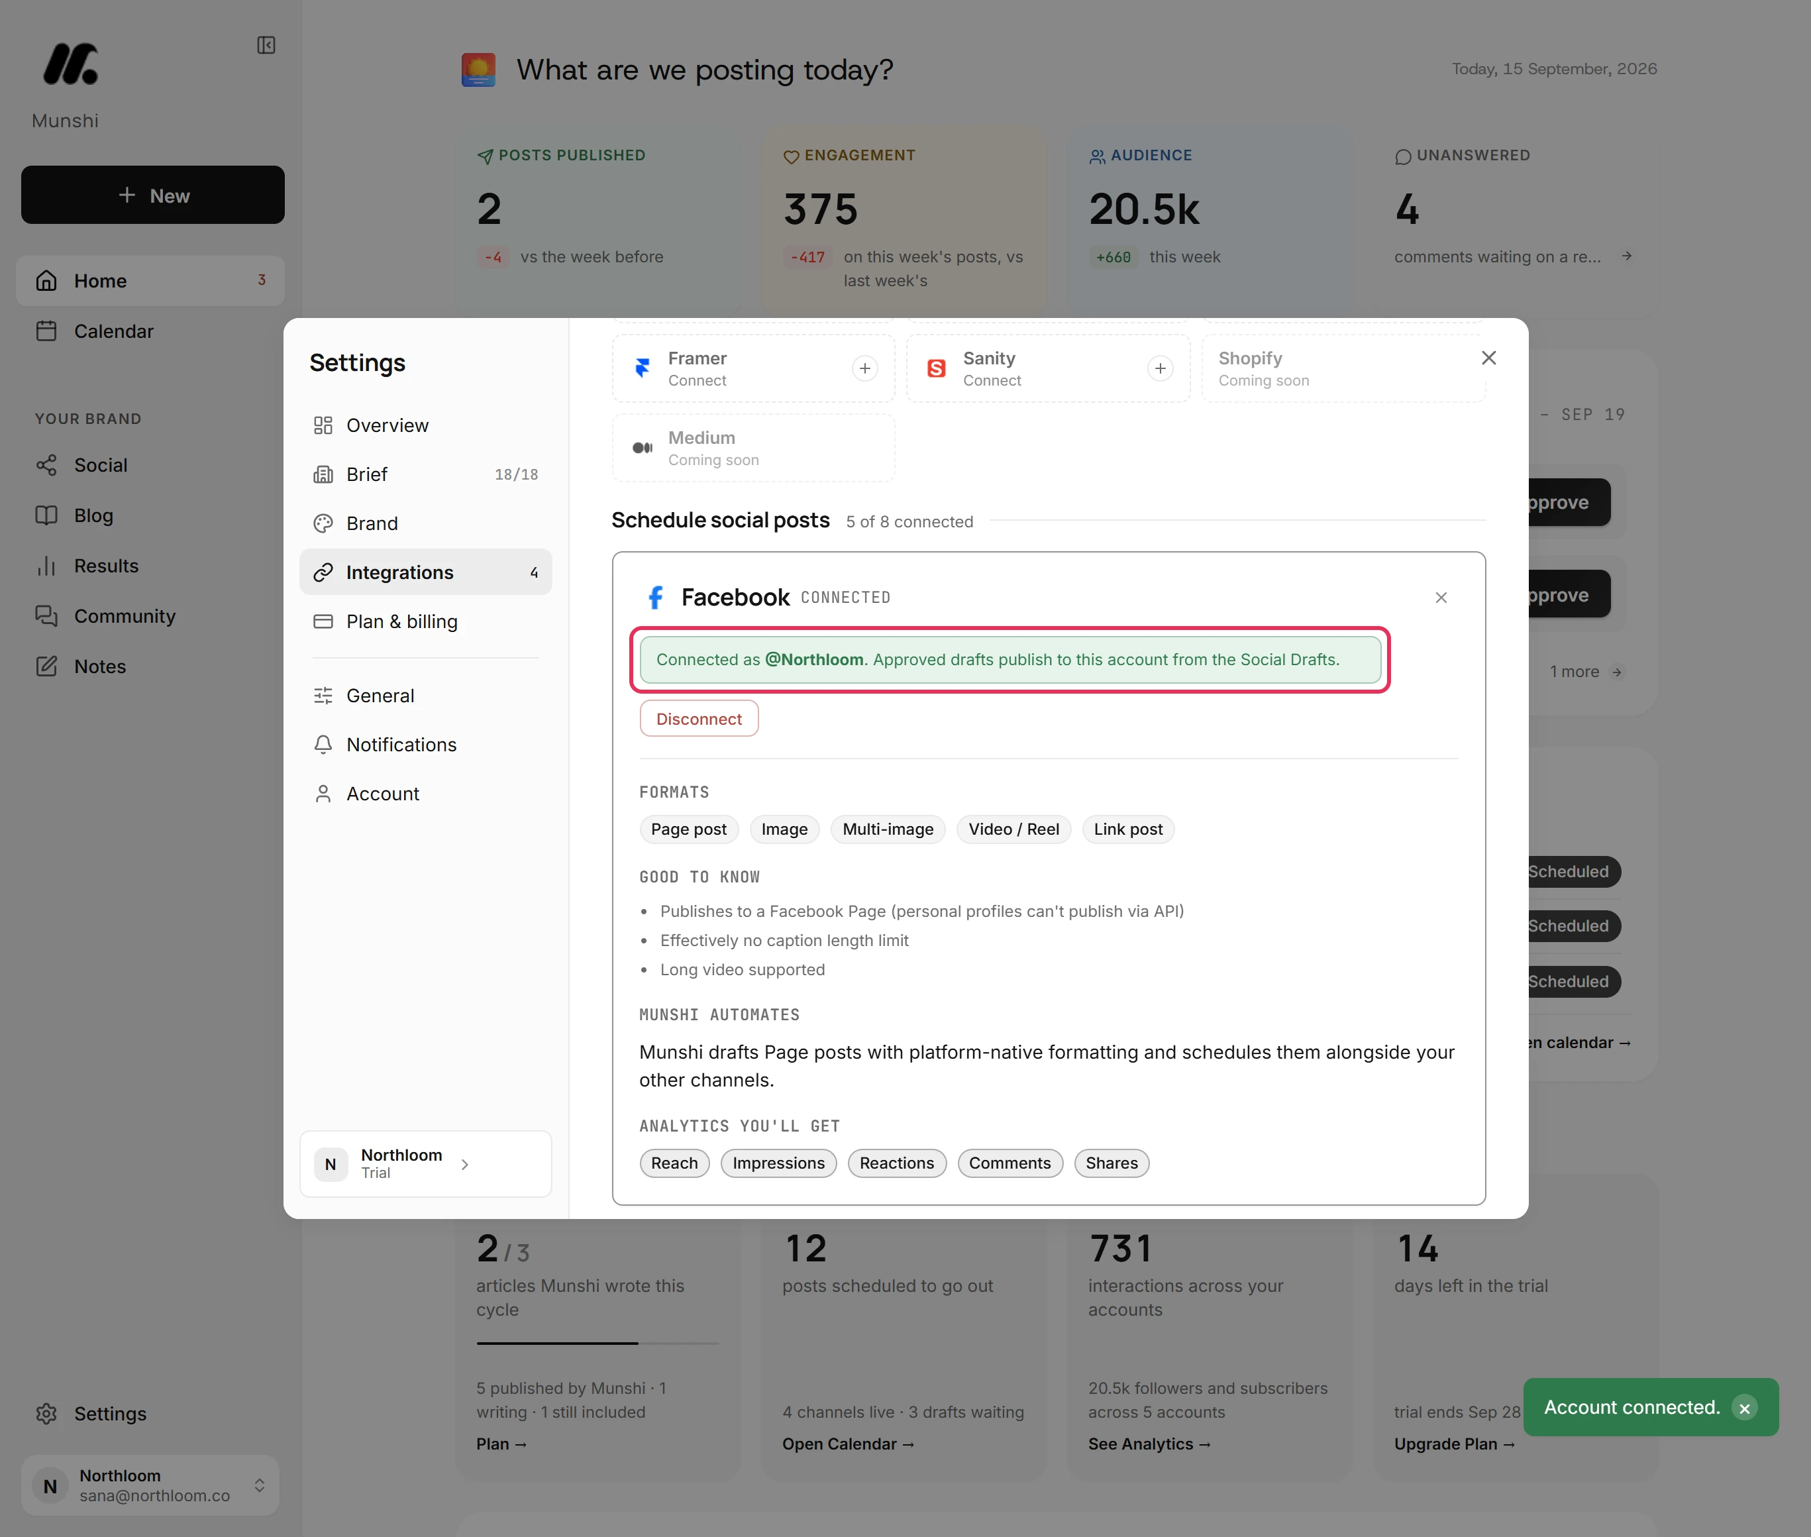Screen dimensions: 1811x1537
Task: Click the Notes pencil icon
Action: pos(46,666)
